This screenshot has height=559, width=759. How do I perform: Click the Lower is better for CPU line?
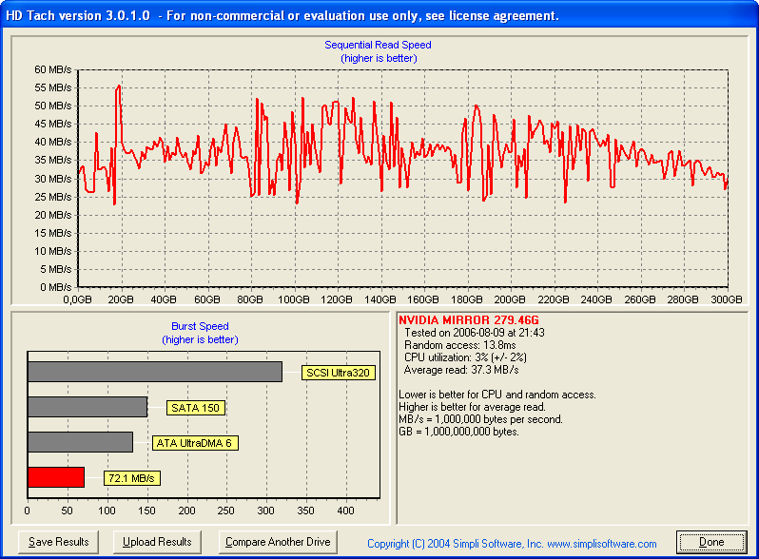[x=497, y=395]
